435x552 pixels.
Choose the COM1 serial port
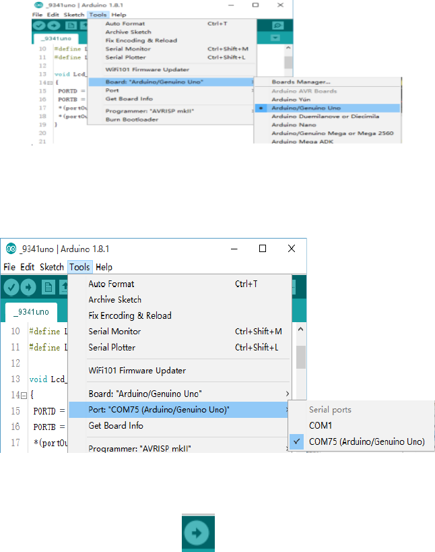[x=361, y=425]
